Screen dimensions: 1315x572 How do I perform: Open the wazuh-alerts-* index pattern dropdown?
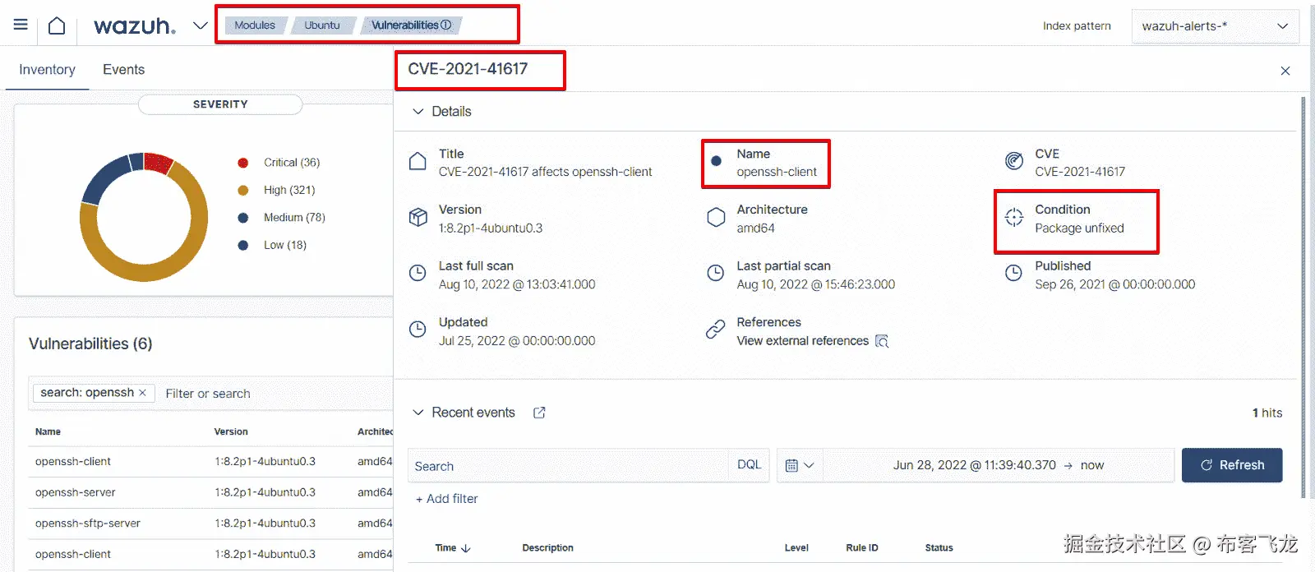coord(1215,26)
